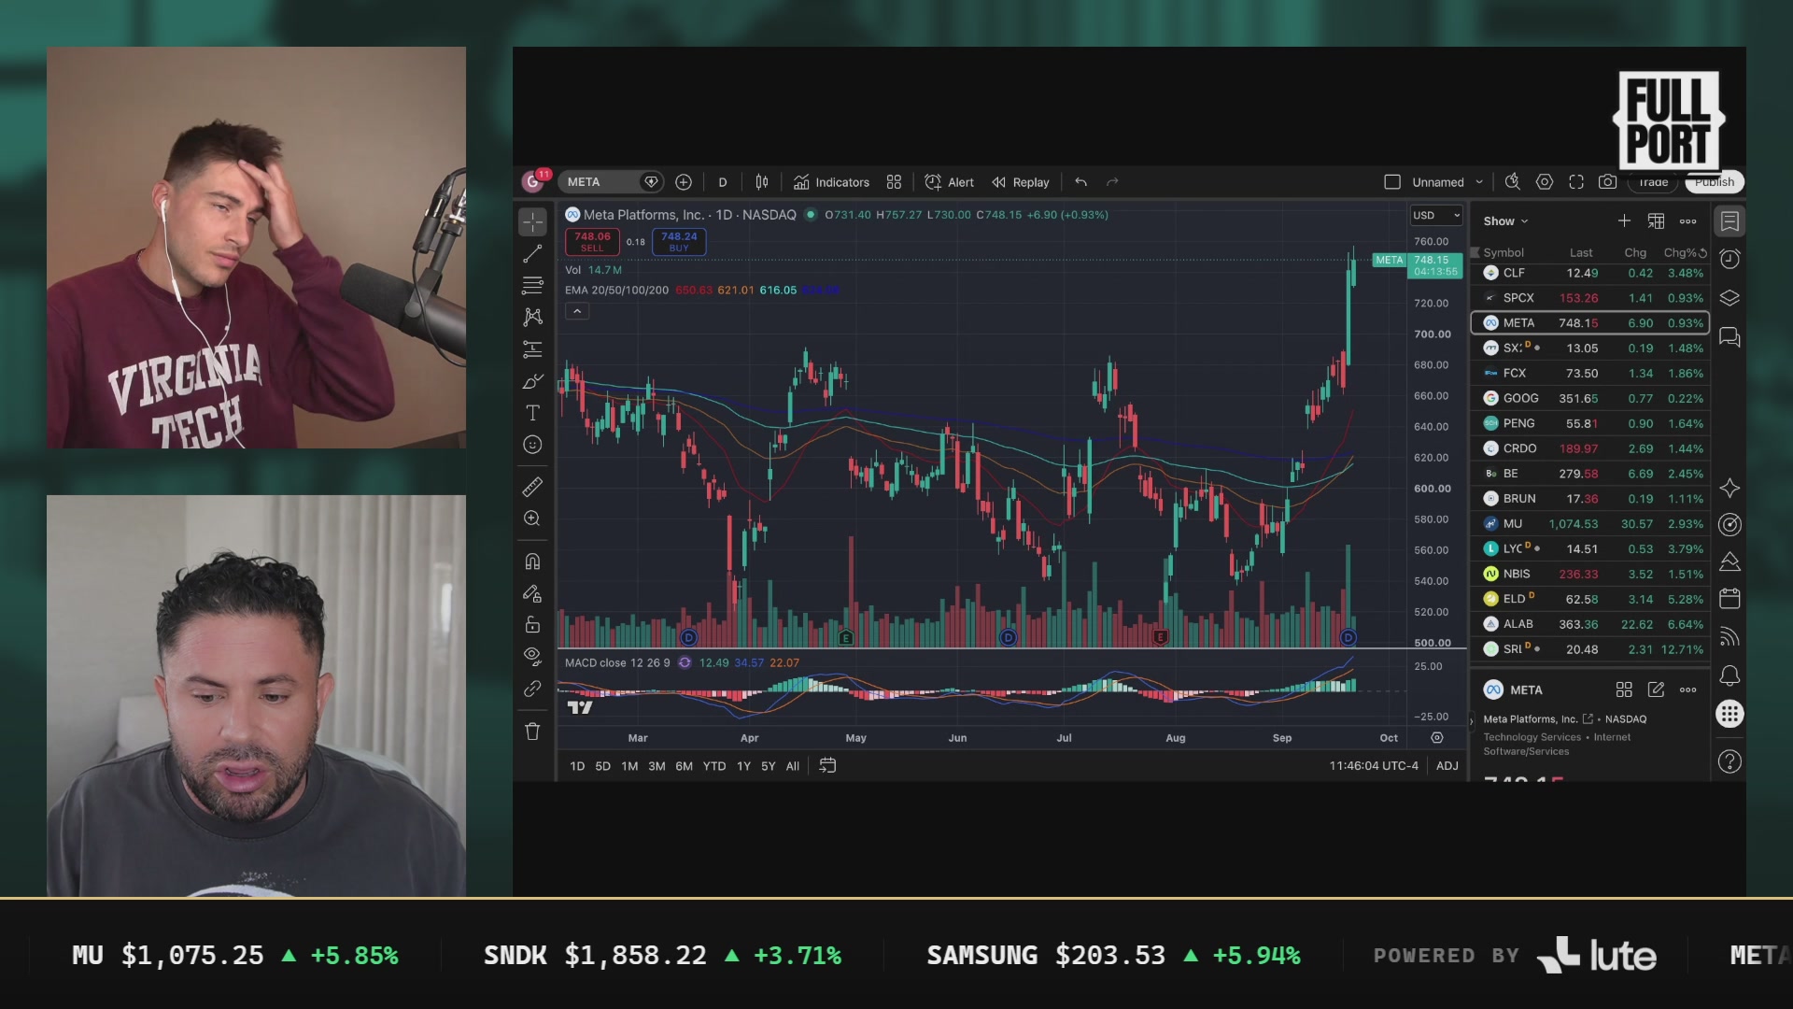Image resolution: width=1793 pixels, height=1009 pixels.
Task: Select the brush drawing tool
Action: coord(532,381)
